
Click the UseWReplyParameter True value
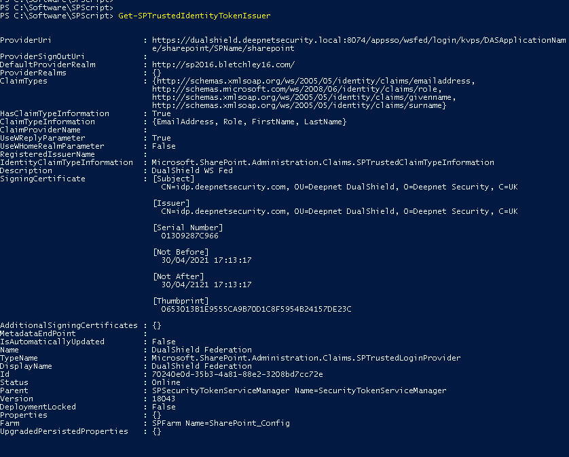pyautogui.click(x=162, y=138)
